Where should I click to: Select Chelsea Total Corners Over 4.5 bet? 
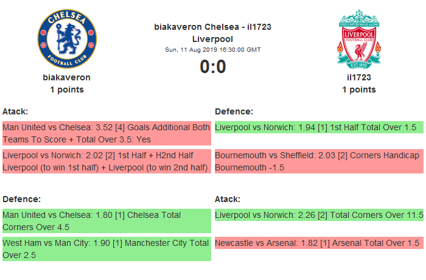click(x=106, y=221)
